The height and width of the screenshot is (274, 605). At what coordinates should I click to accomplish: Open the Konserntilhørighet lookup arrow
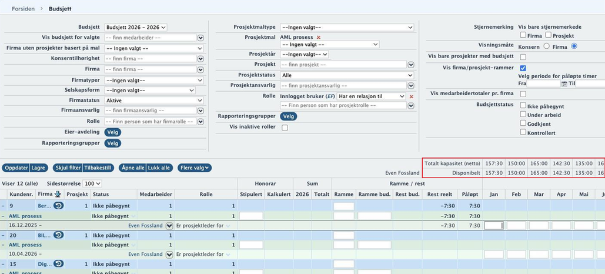click(200, 59)
